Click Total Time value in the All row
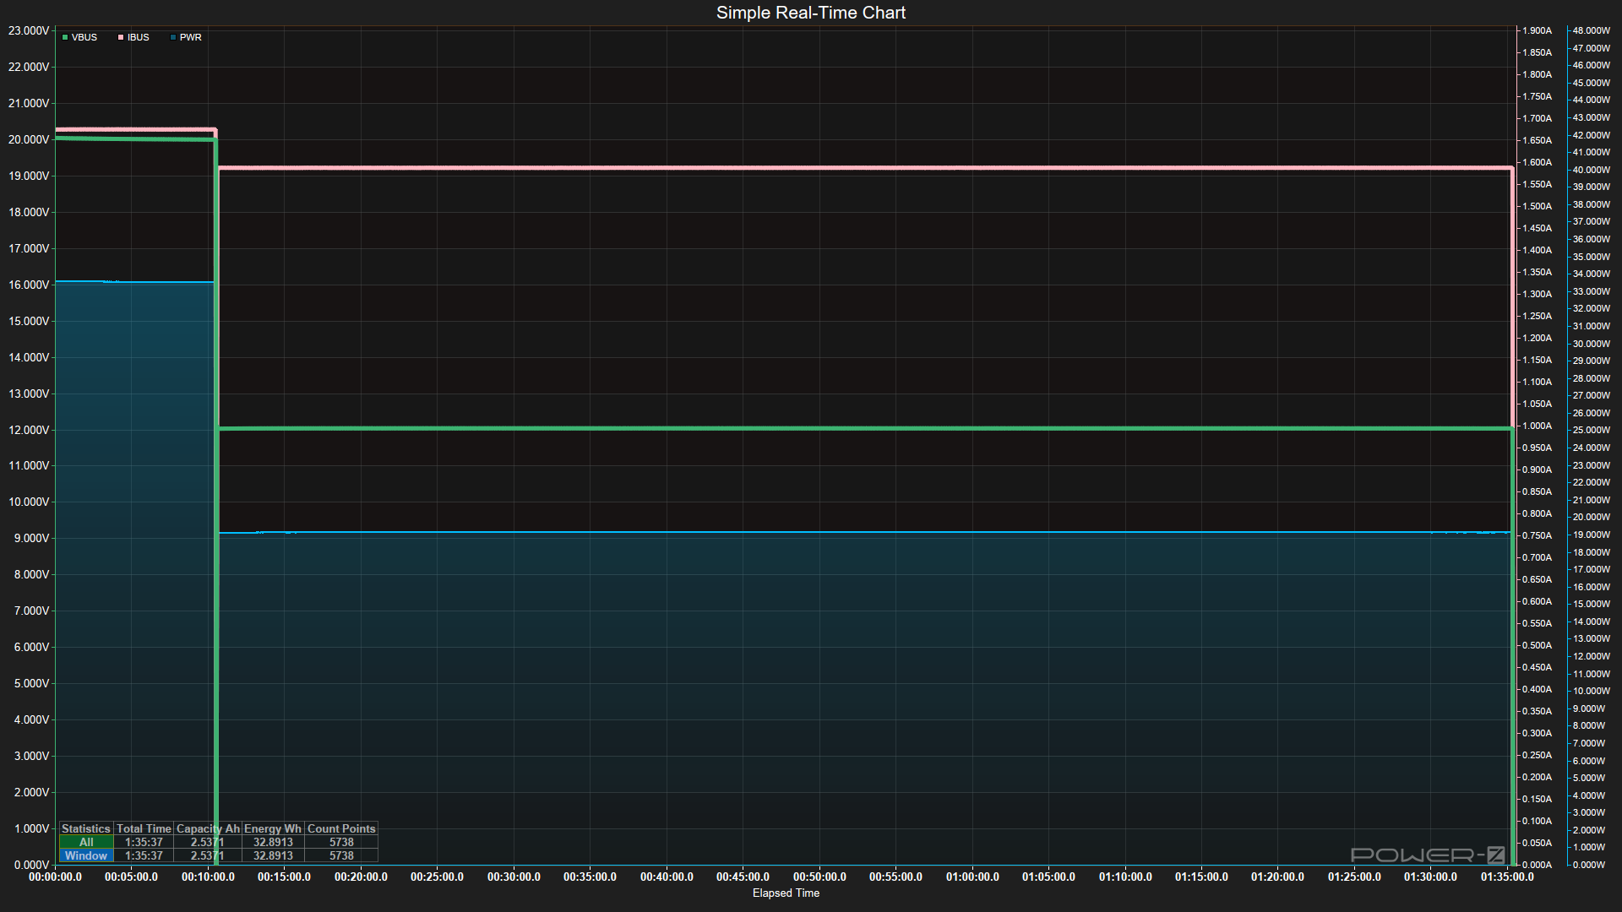This screenshot has width=1622, height=912. coord(144,842)
